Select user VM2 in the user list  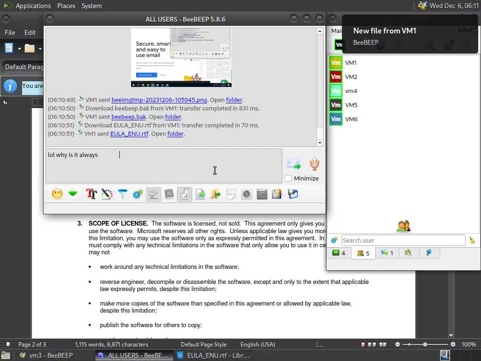point(403,77)
